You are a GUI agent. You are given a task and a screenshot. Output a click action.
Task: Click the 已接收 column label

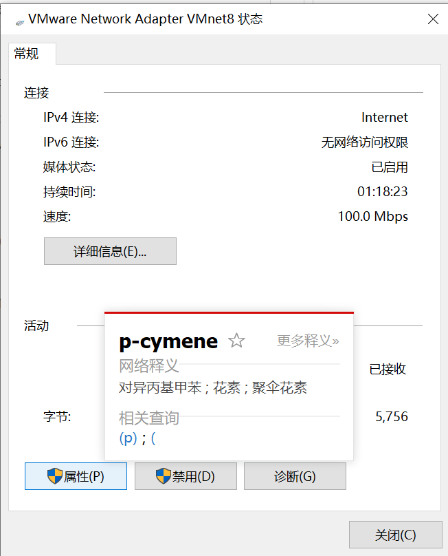tap(388, 369)
